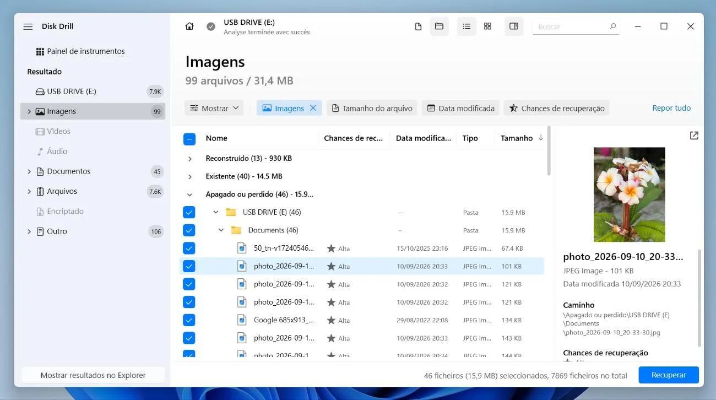Open the Disk Drill hamburger menu

pyautogui.click(x=28, y=26)
